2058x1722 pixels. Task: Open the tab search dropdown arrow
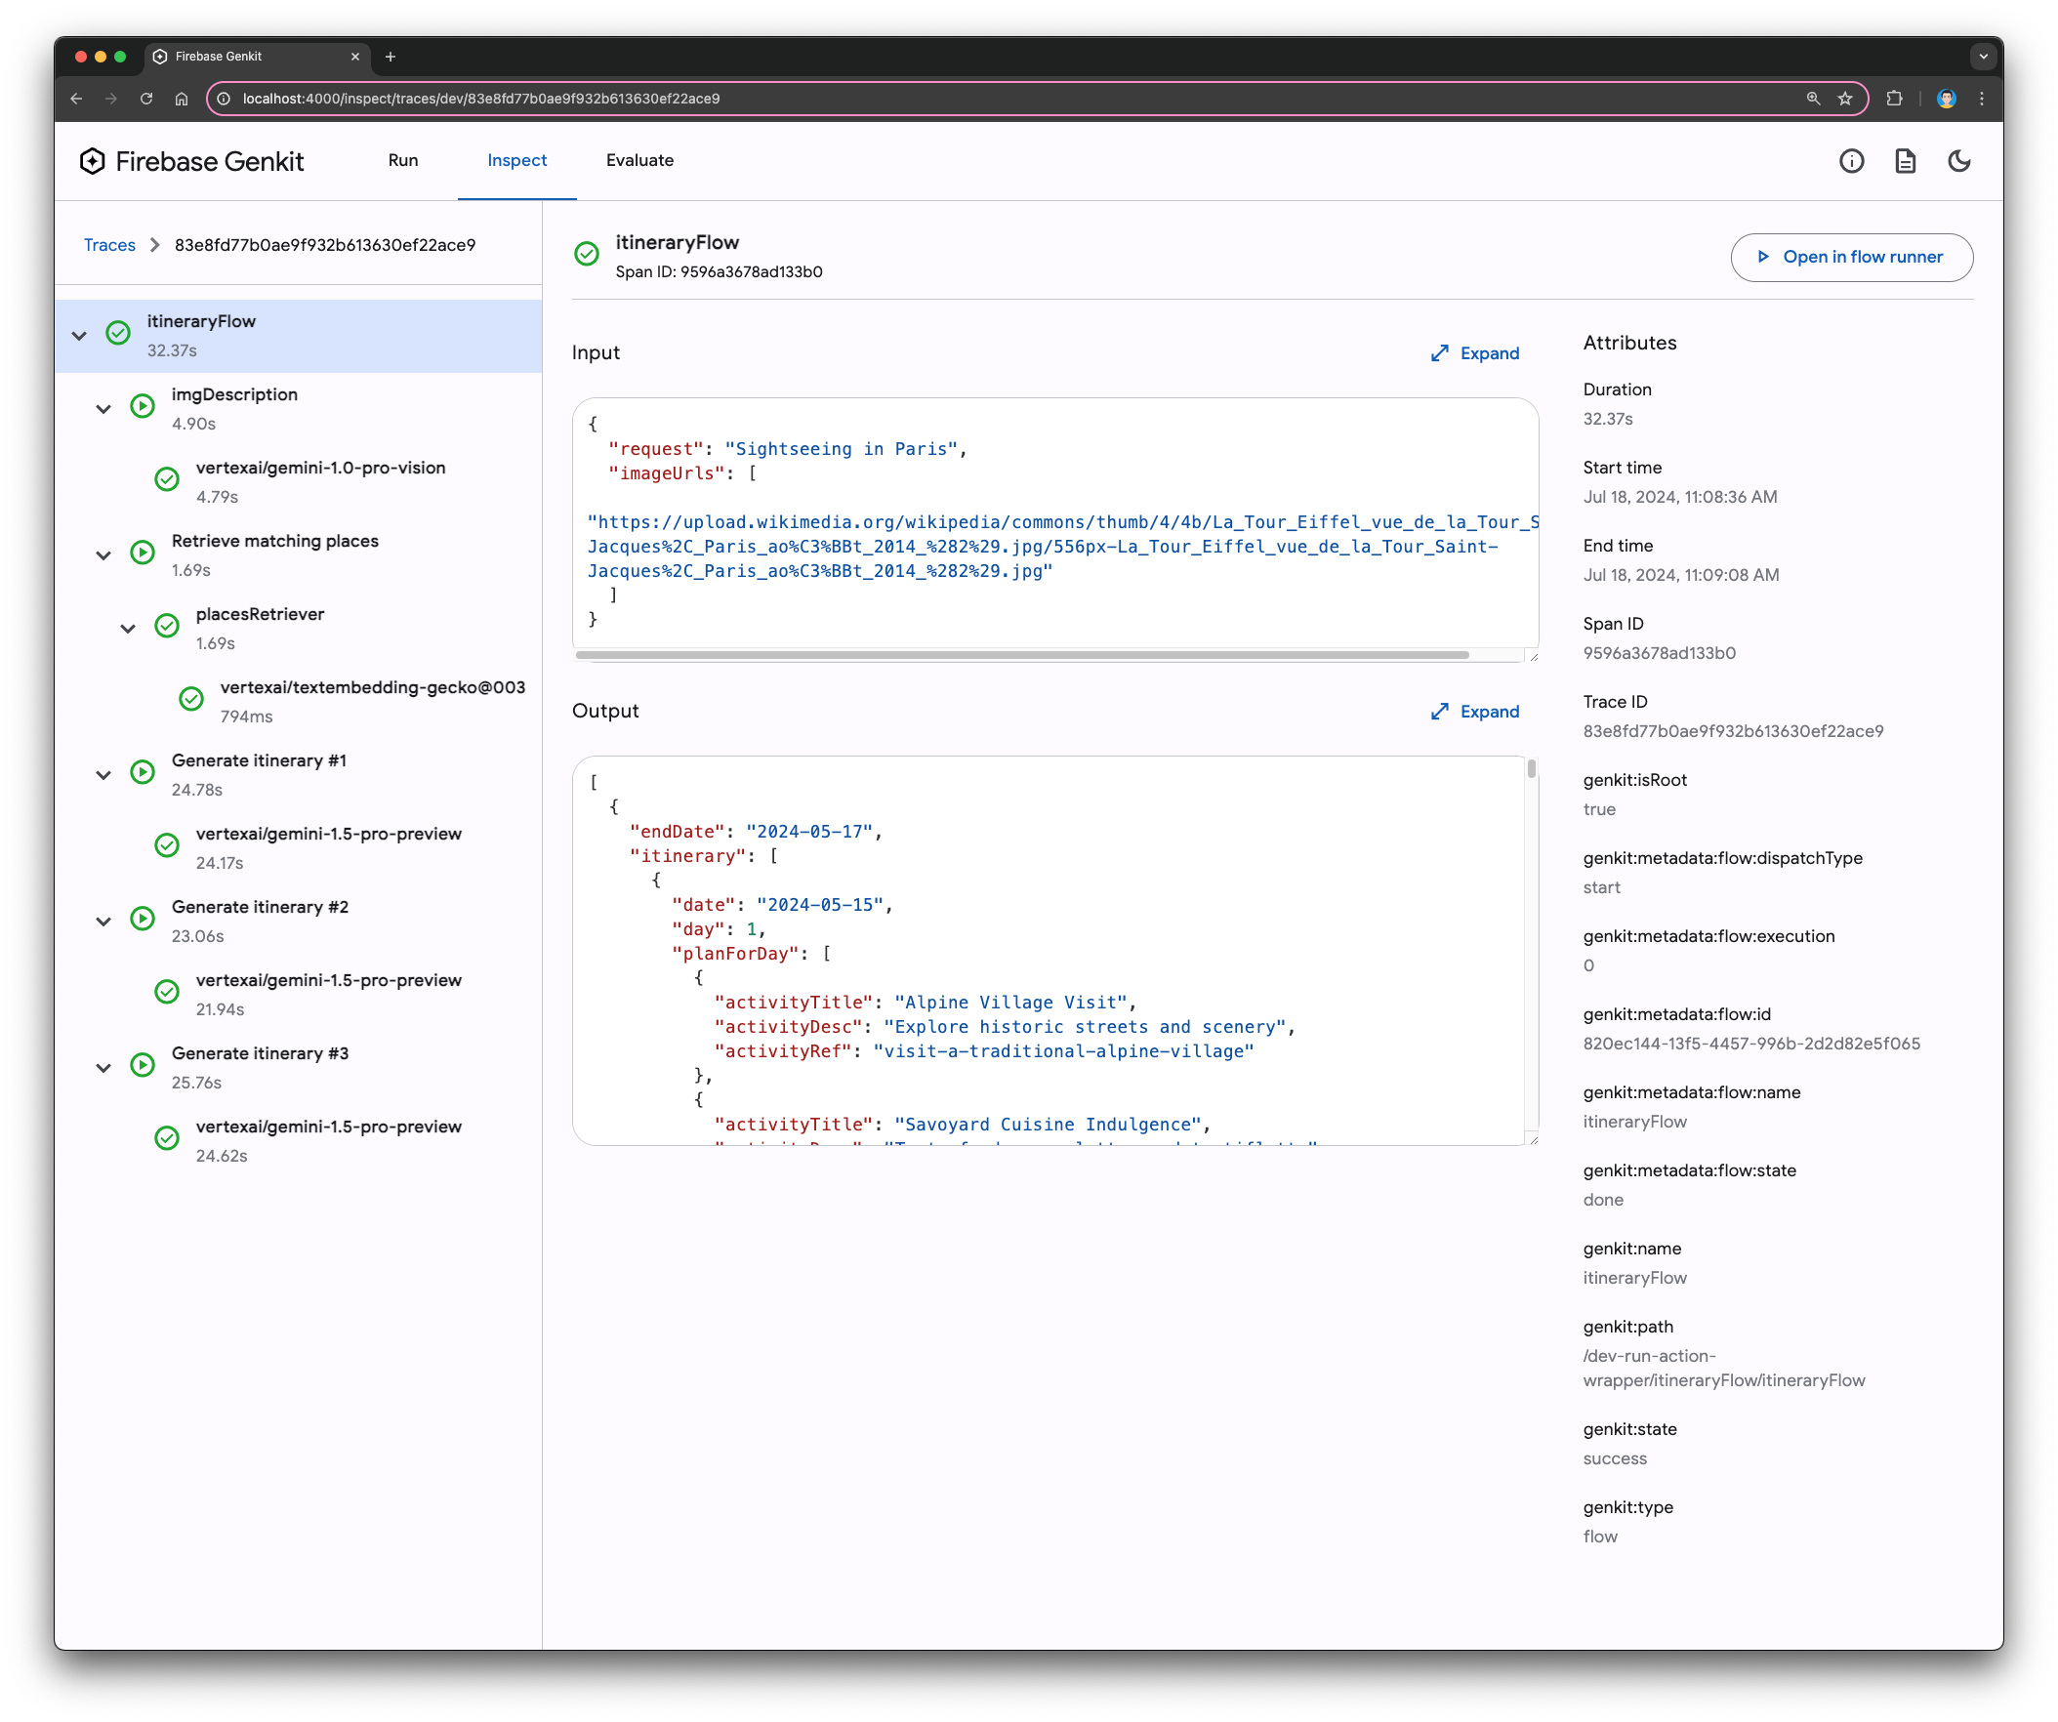pos(1984,56)
